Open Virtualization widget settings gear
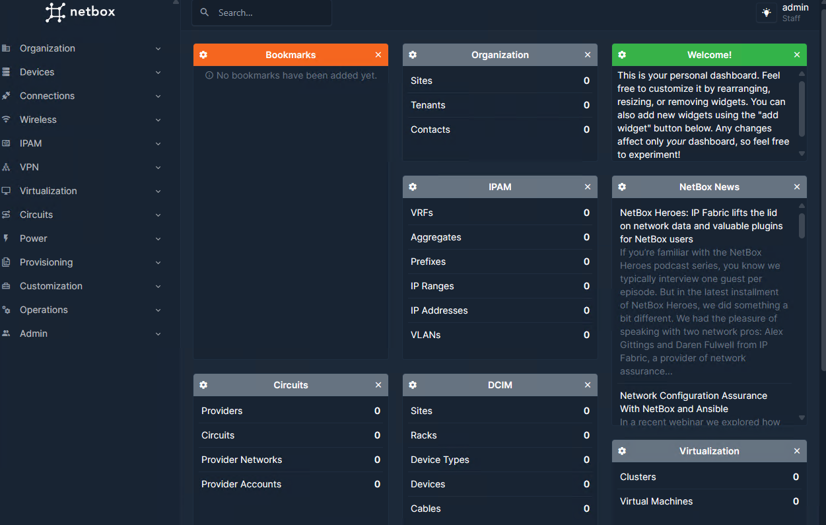 [x=622, y=451]
